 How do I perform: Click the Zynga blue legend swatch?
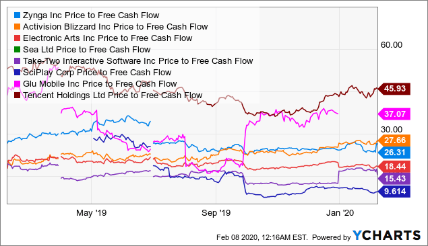pyautogui.click(x=18, y=15)
